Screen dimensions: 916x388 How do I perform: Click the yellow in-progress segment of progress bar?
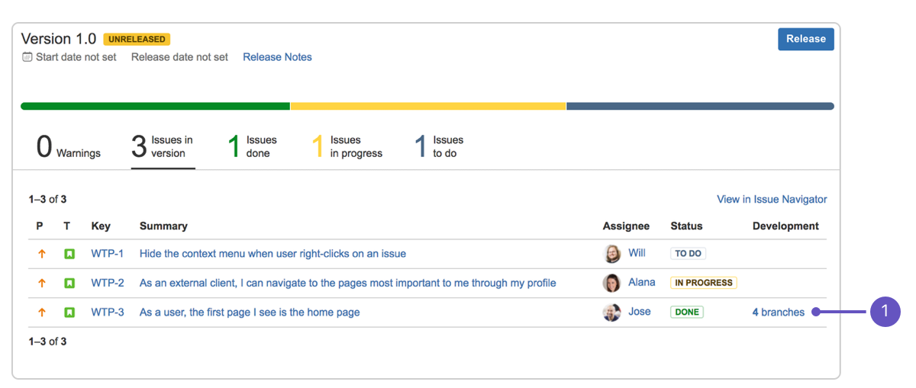point(427,106)
